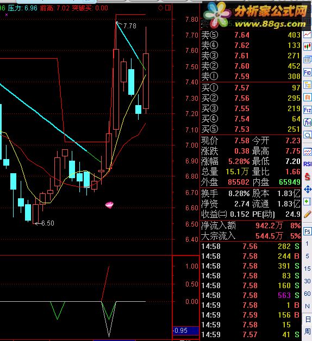Click the 卖② price 7.60

pos(242,66)
